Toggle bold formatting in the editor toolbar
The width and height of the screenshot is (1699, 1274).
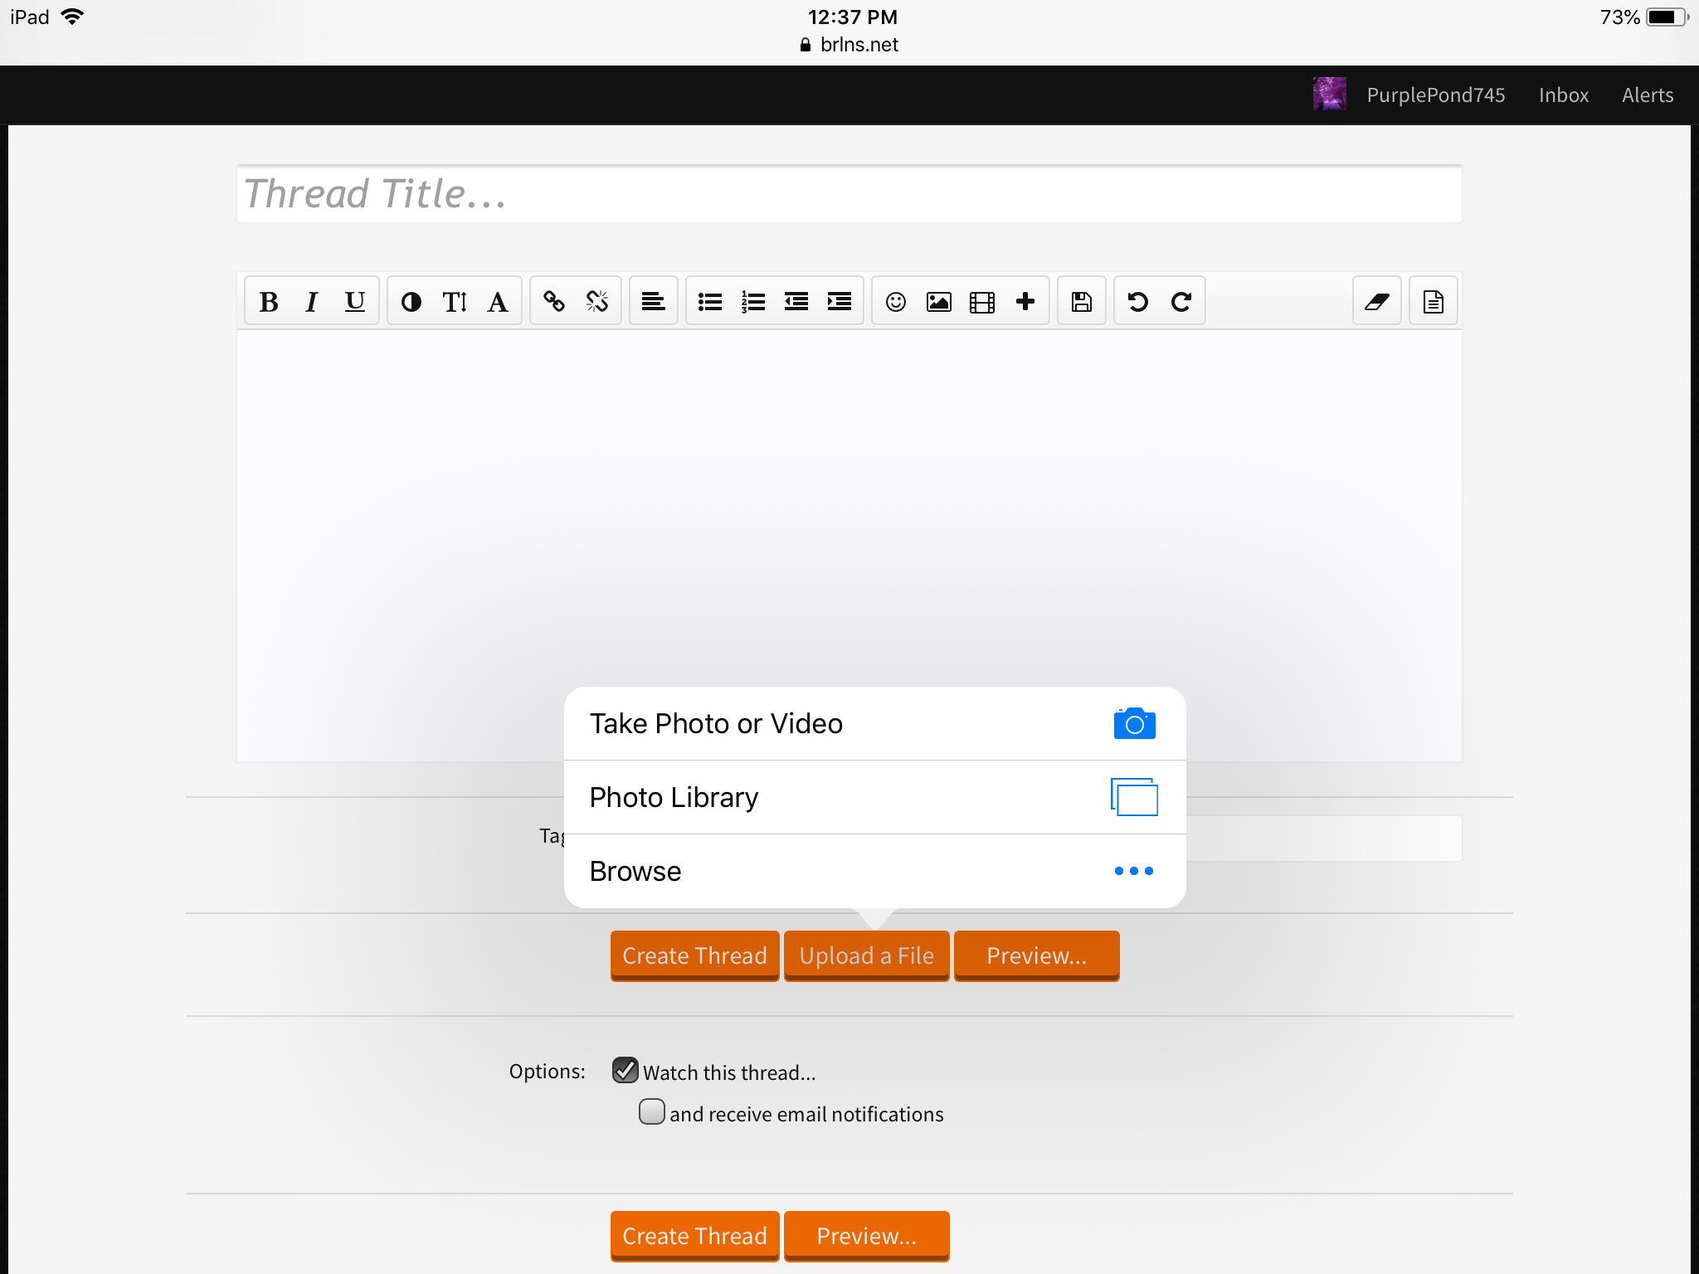268,301
